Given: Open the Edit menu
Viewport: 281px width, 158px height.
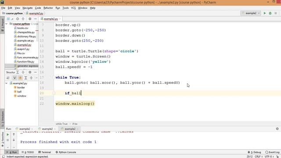Looking at the screenshot, I should 10,8.
